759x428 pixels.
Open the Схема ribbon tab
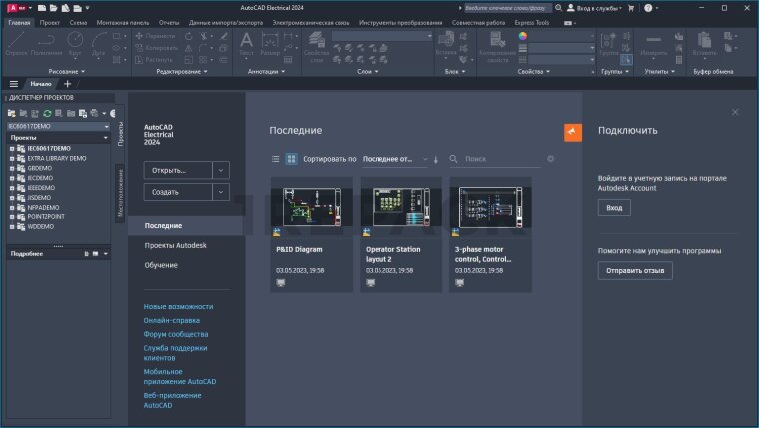click(77, 21)
